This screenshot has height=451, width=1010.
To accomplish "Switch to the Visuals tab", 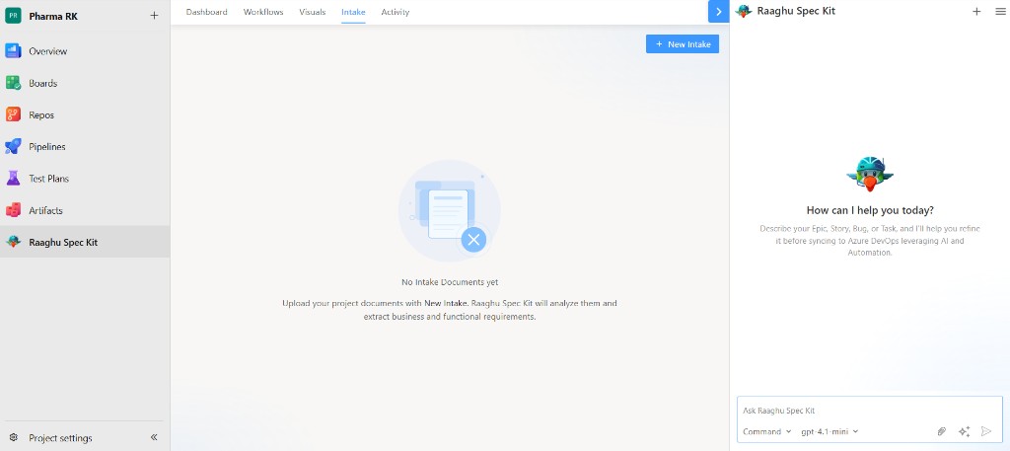I will click(x=313, y=12).
